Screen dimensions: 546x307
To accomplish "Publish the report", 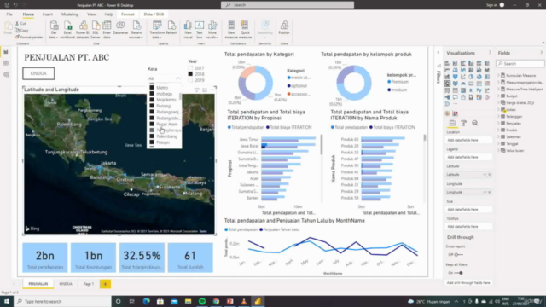I will tap(284, 28).
